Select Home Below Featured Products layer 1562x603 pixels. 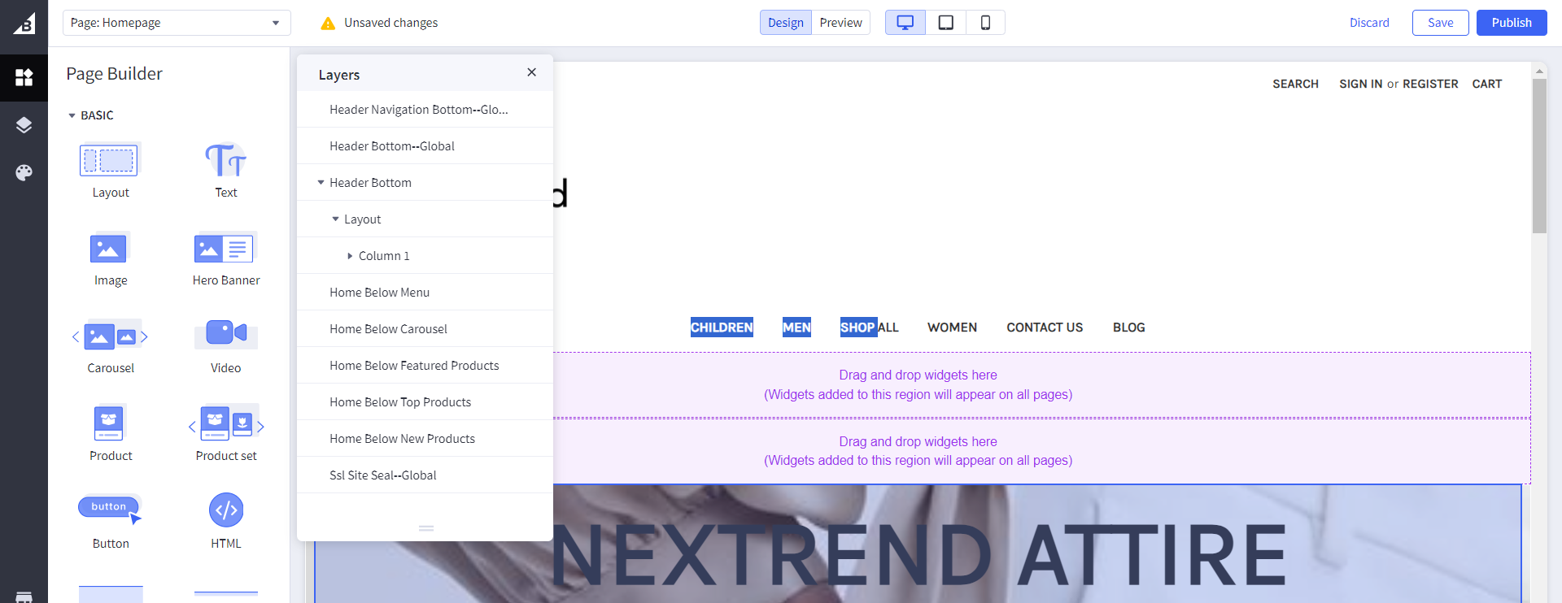[x=425, y=366]
